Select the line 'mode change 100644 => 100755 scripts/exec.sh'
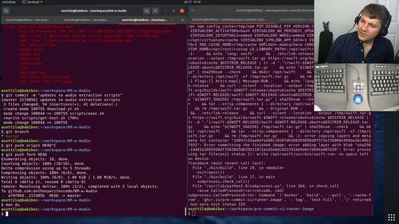Image resolution: width=399 pixels, height=224 pixels. (54, 113)
